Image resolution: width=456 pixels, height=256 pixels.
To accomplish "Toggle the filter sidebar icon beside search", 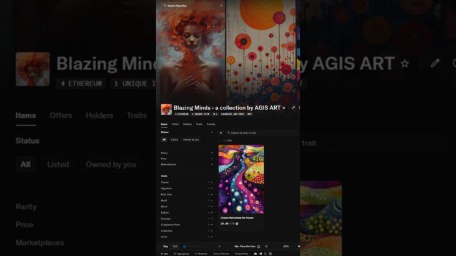I will pos(221,133).
